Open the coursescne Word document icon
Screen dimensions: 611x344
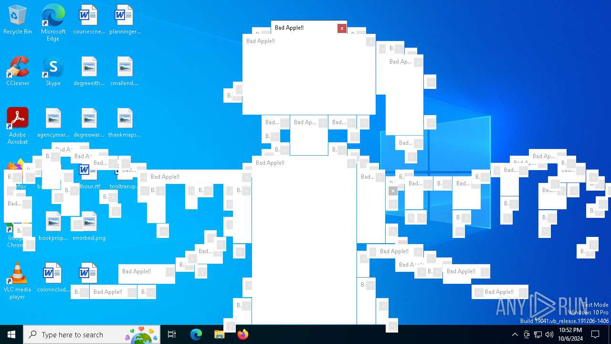click(x=89, y=20)
